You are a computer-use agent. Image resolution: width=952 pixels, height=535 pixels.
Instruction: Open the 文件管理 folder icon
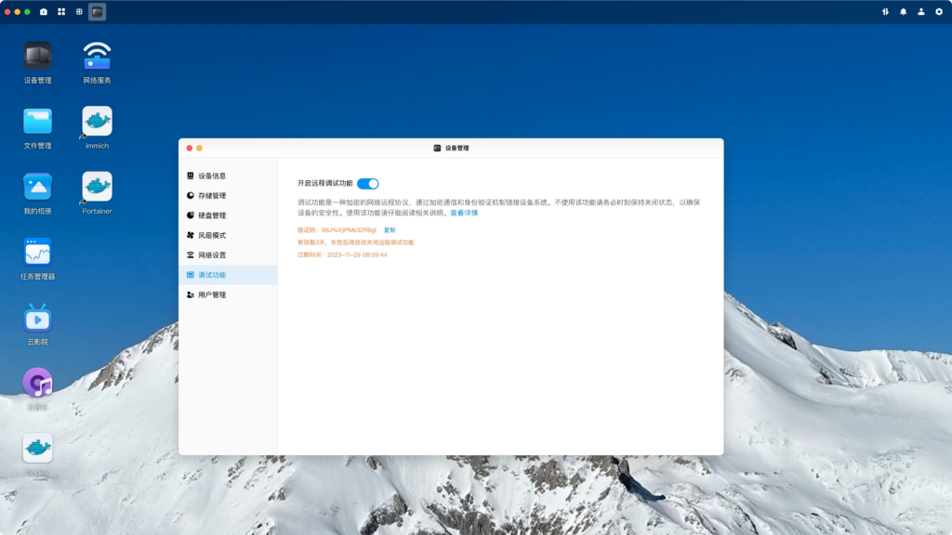37,122
